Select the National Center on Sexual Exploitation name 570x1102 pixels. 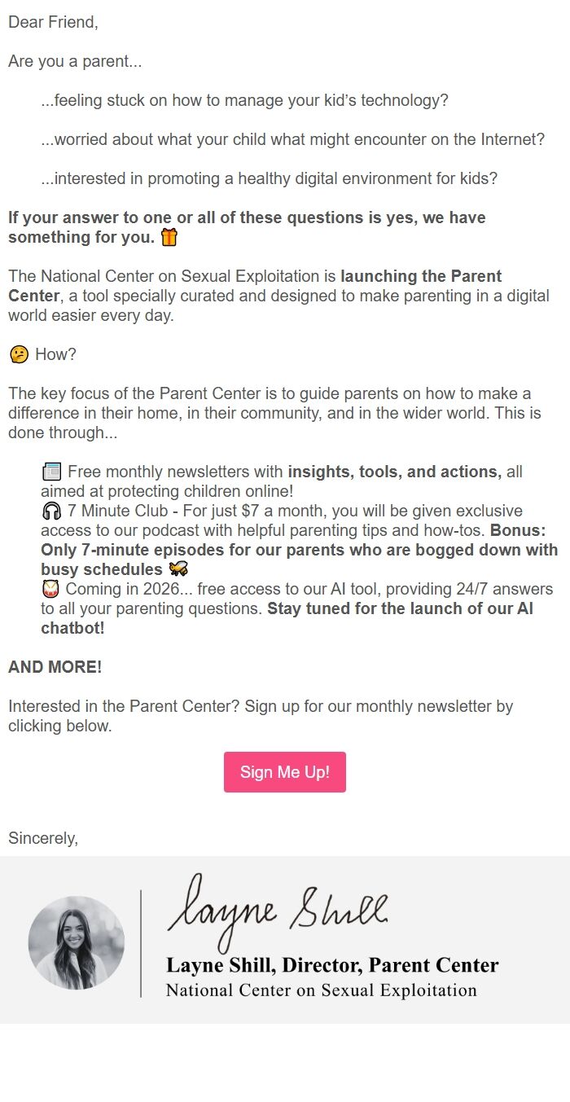(x=321, y=990)
